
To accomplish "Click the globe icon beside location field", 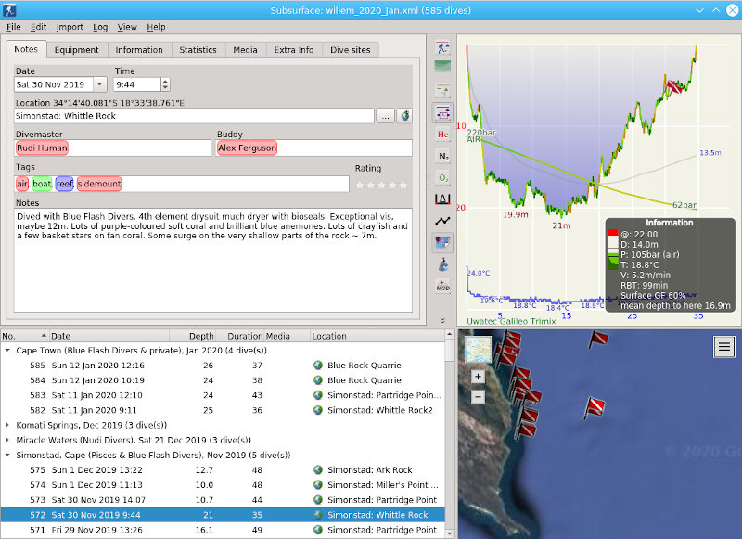I will (x=404, y=116).
